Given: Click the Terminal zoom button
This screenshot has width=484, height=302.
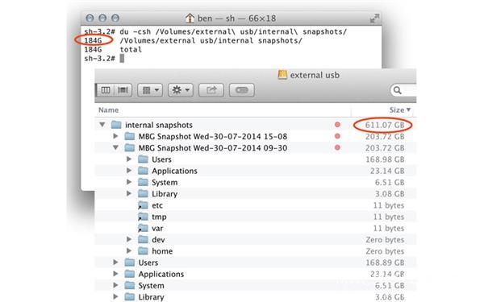Looking at the screenshot, I should [x=115, y=19].
